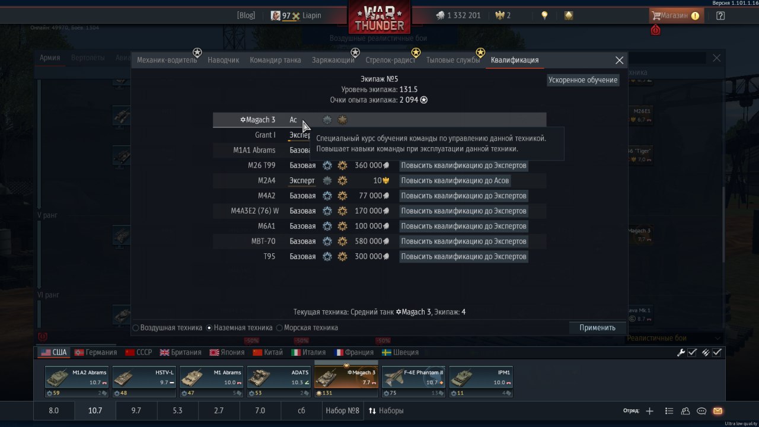This screenshot has height=427, width=759.
Task: Open the help question mark icon
Action: (x=720, y=16)
